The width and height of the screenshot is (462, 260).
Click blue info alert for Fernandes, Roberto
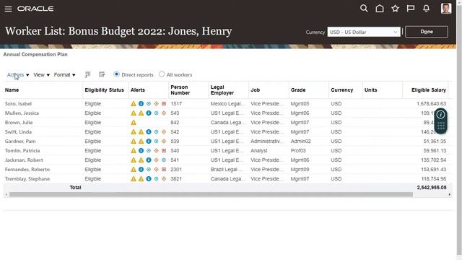pos(141,170)
